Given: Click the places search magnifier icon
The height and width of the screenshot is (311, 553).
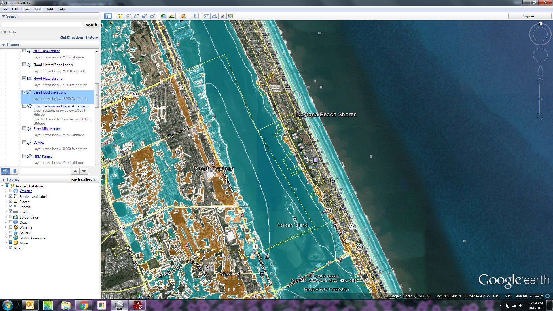Looking at the screenshot, I should [x=5, y=171].
